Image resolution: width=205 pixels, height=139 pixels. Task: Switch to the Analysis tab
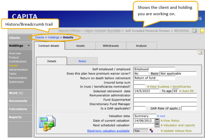(141, 46)
